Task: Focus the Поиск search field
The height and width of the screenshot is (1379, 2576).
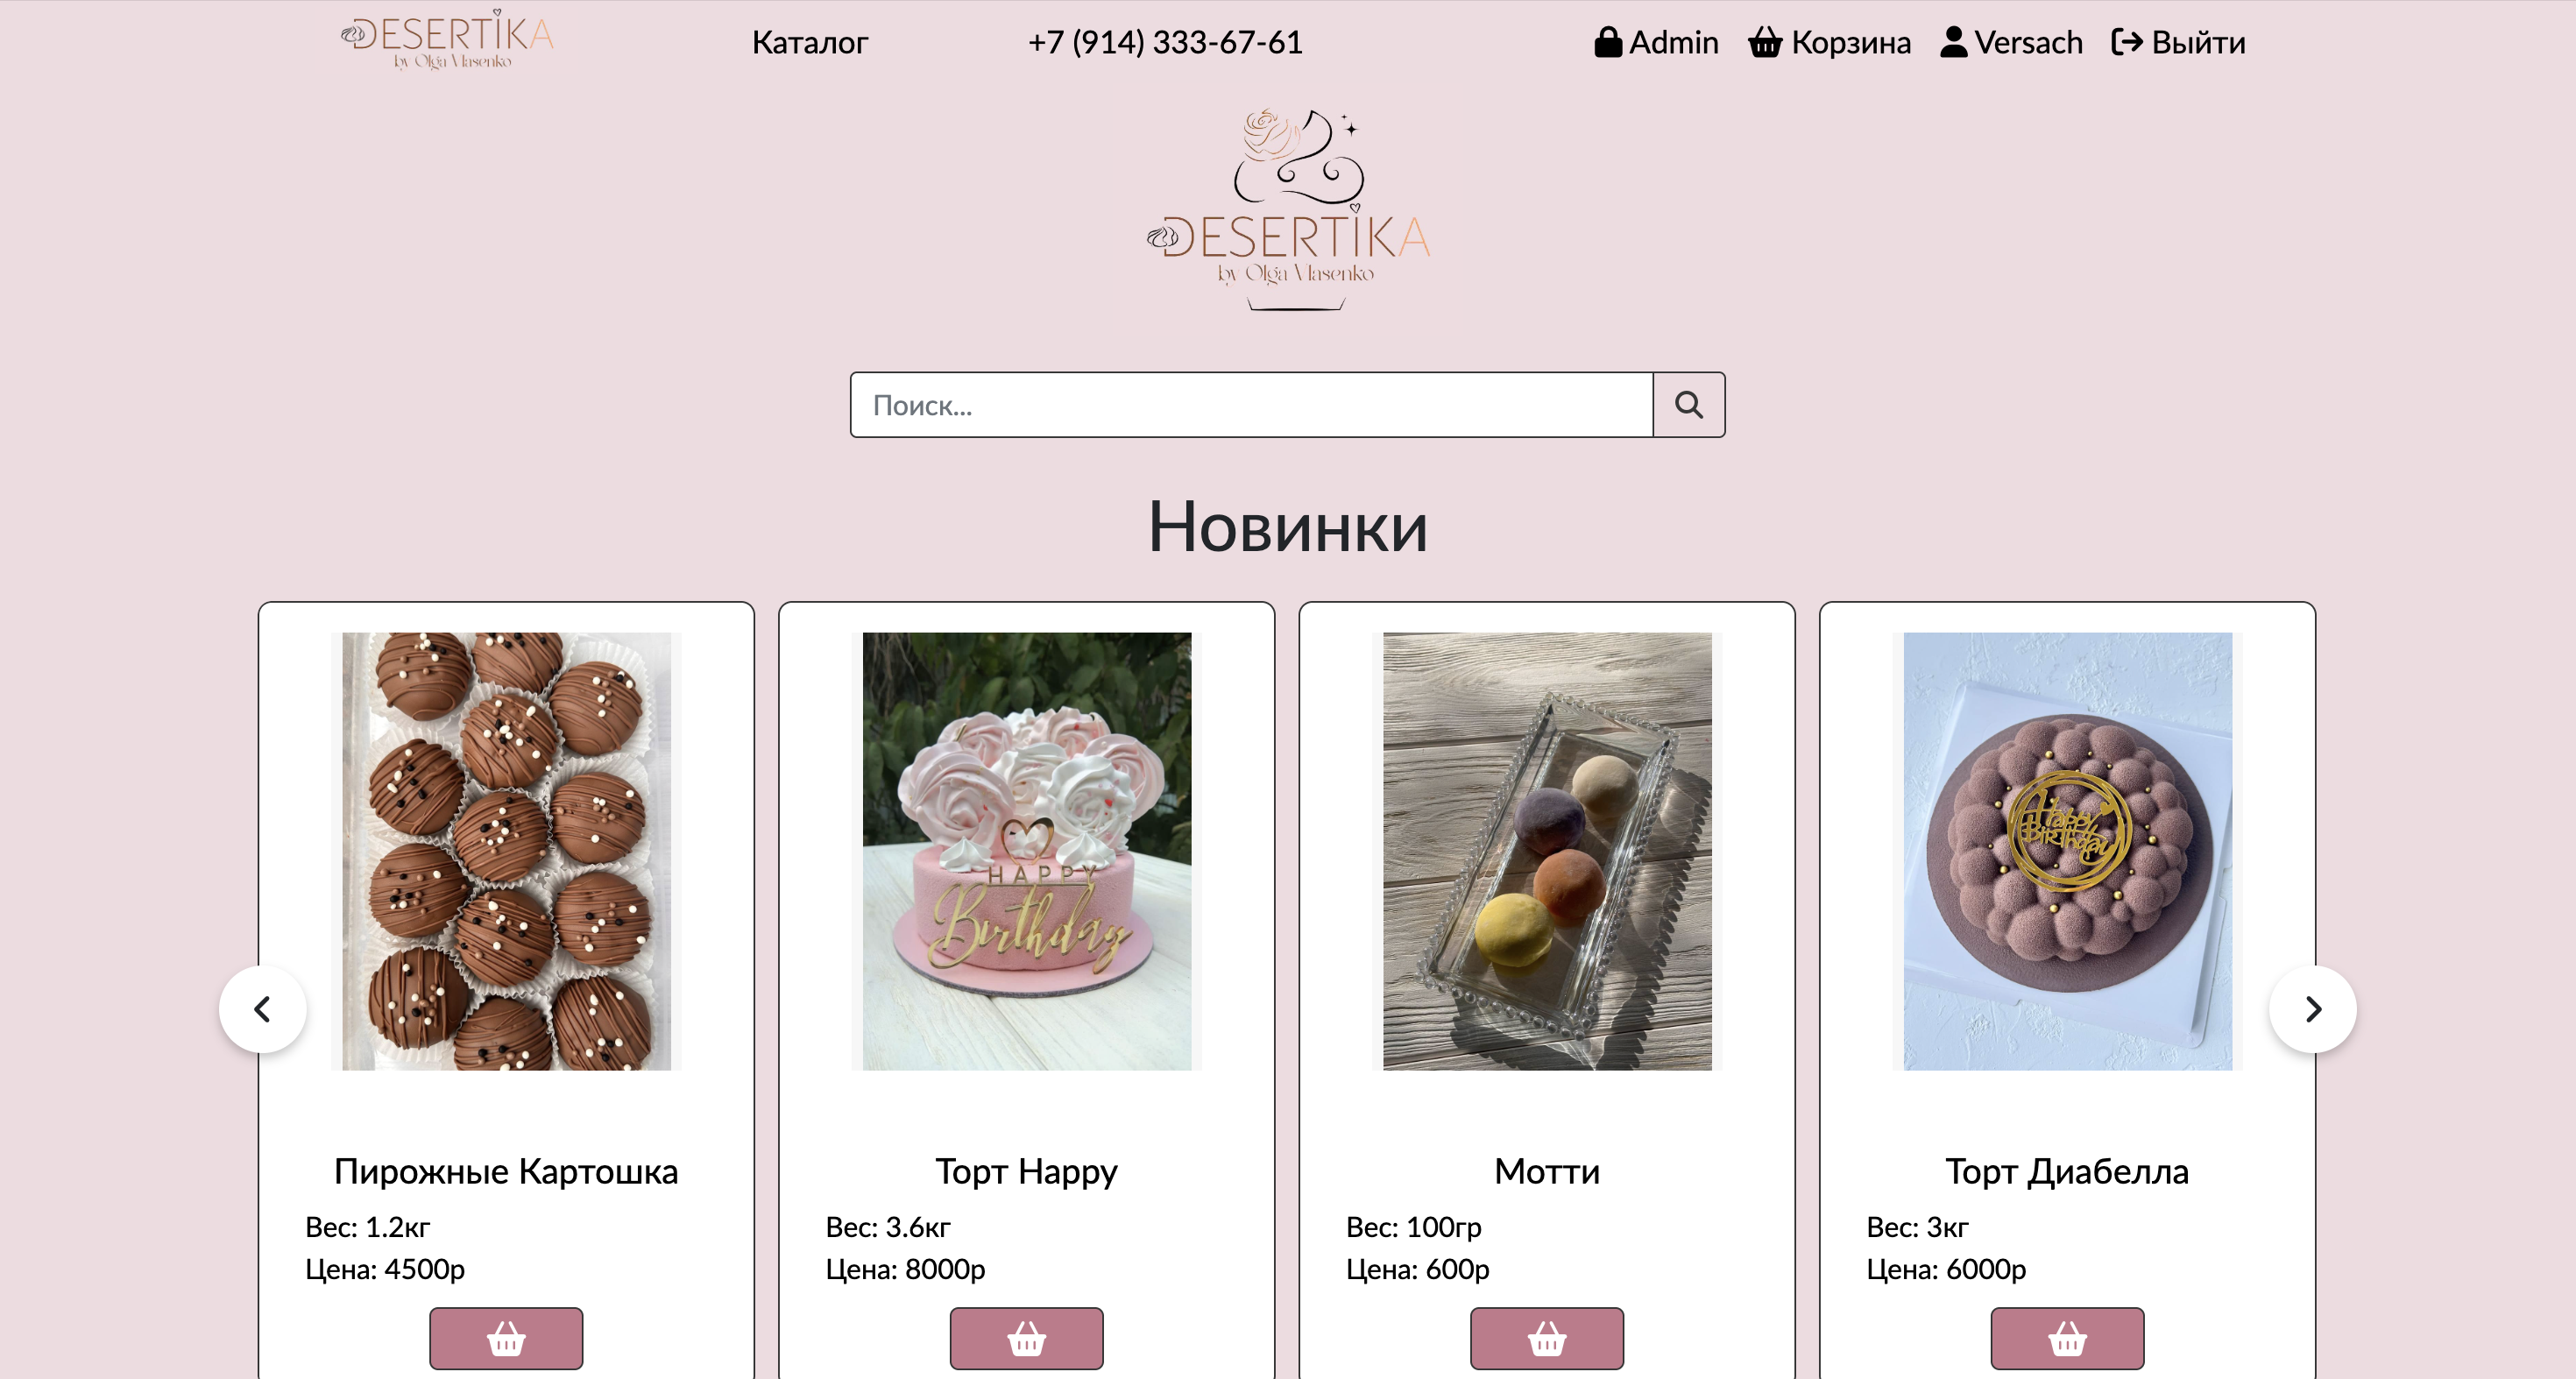Action: 1252,405
